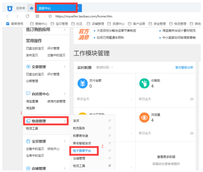
Task: Click the 支付金额 yen icon
Action: pos(82,83)
